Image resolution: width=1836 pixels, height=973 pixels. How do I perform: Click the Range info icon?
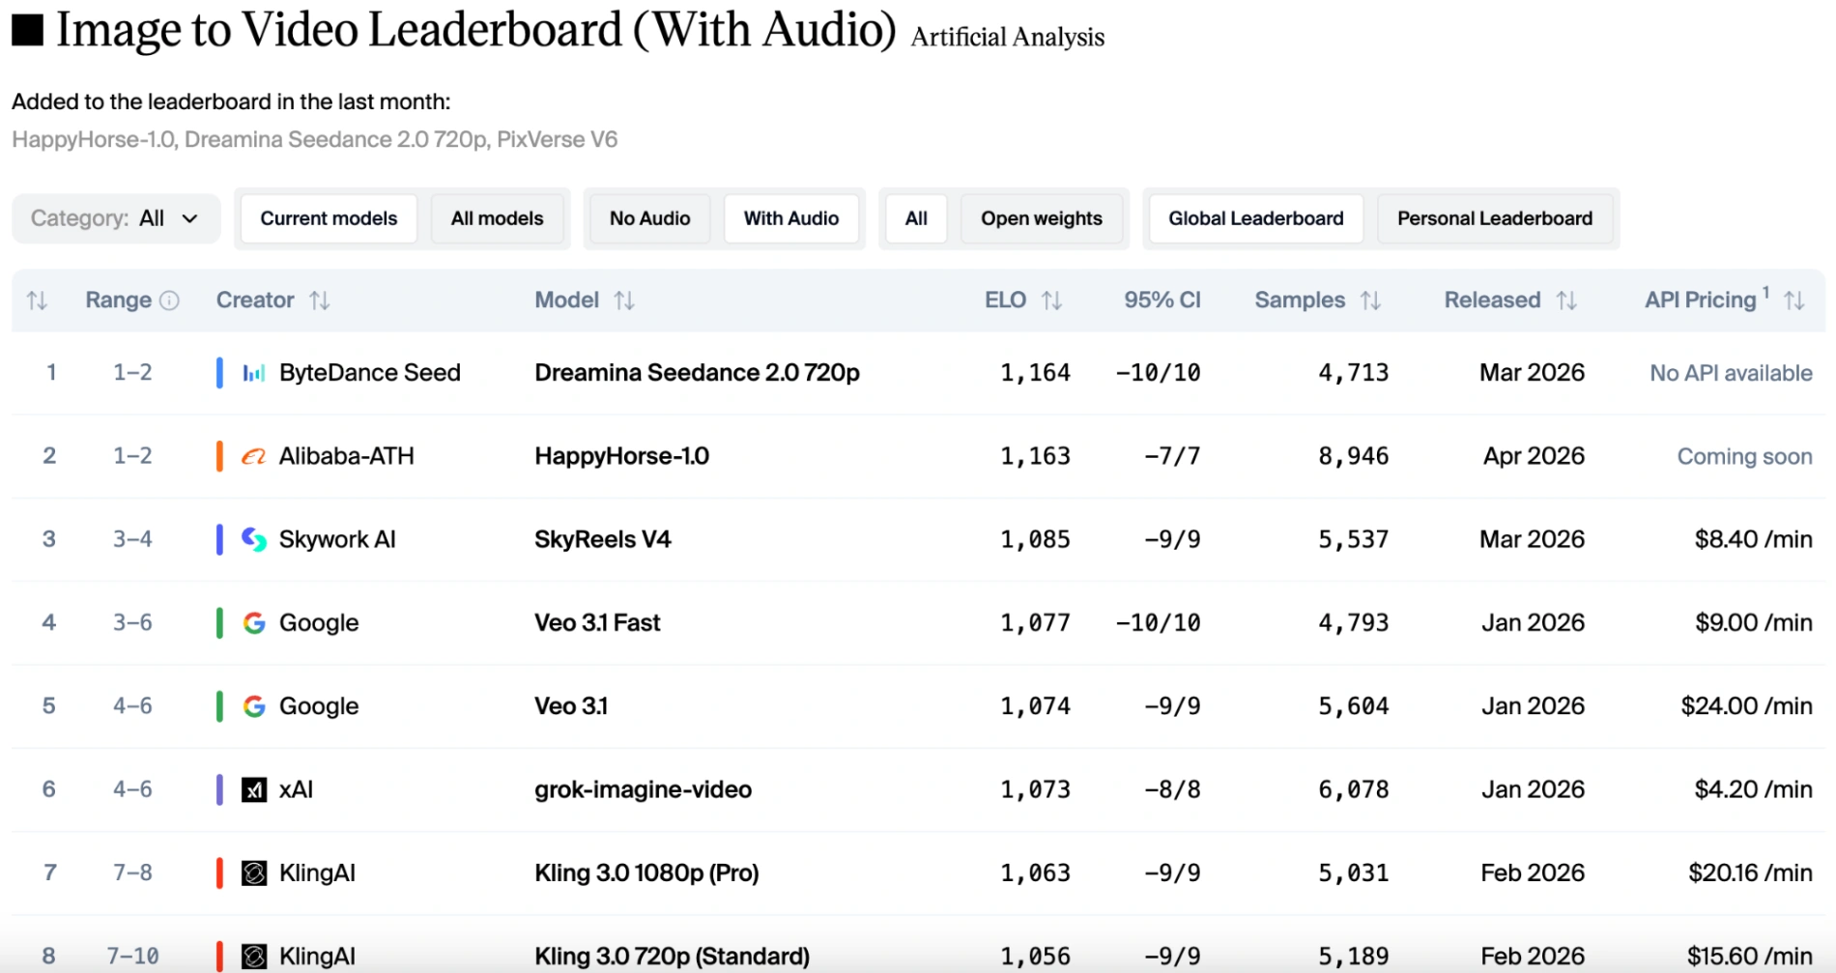pyautogui.click(x=169, y=300)
